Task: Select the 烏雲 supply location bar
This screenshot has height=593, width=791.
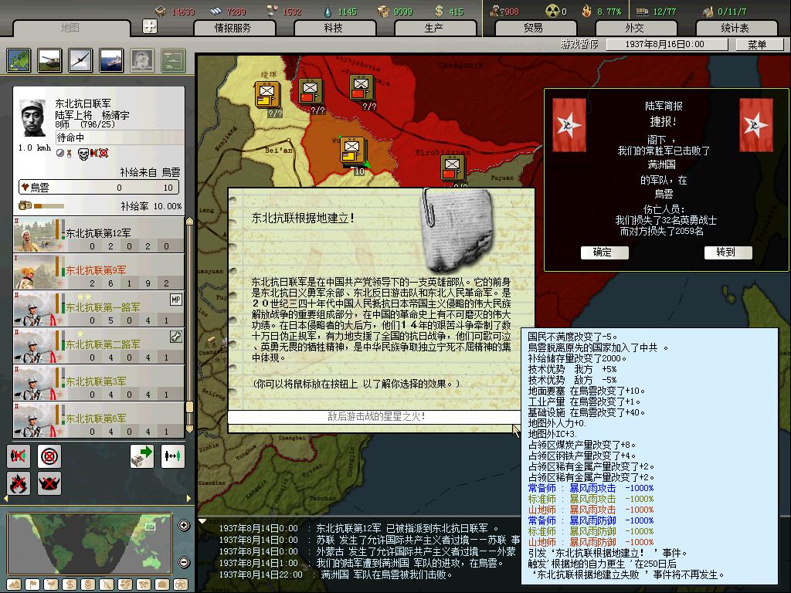Action: pos(99,188)
